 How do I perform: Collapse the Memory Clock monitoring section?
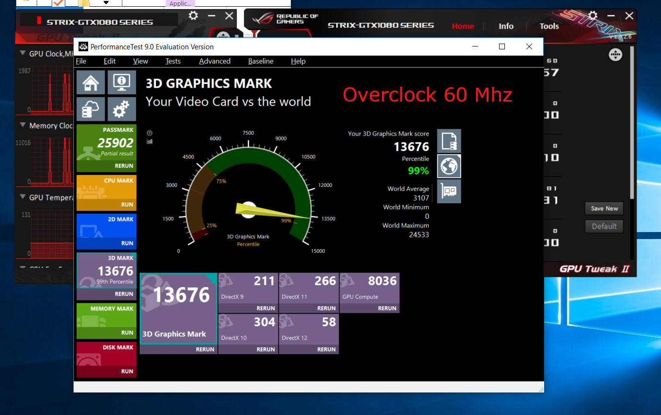tap(23, 125)
